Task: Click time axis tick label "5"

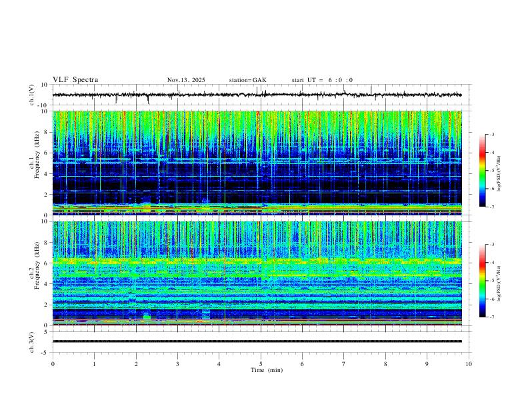Action: click(261, 364)
